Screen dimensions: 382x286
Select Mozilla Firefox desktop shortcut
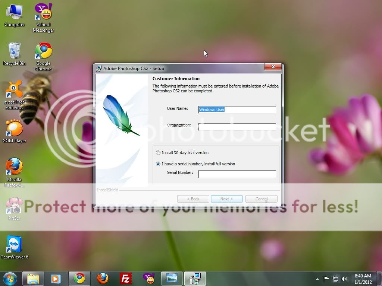coord(15,172)
